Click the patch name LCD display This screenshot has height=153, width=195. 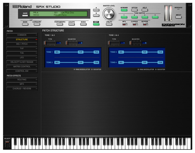[58, 14]
